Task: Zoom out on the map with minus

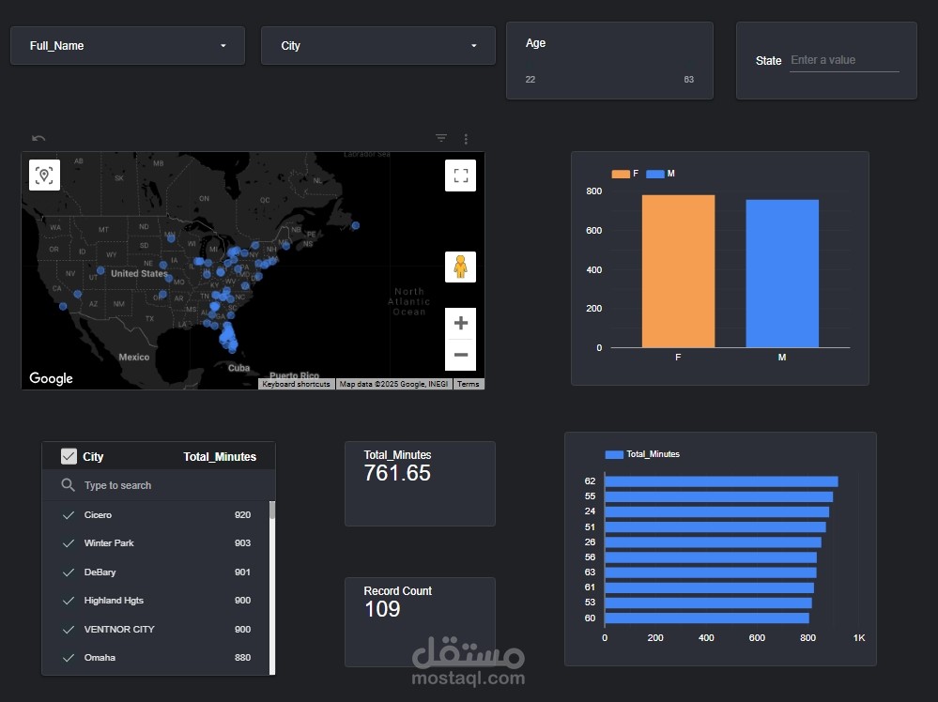Action: 461,355
